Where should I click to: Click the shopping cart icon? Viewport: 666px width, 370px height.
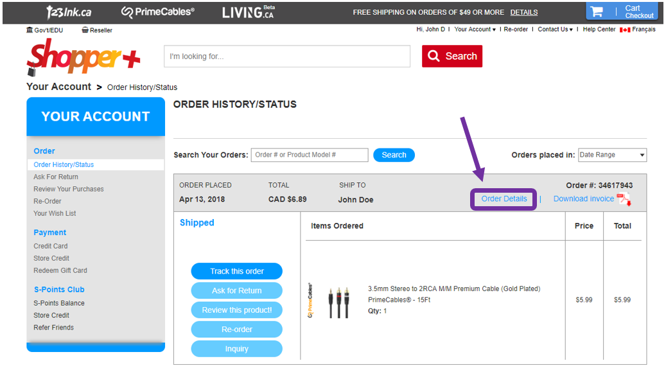(x=597, y=12)
